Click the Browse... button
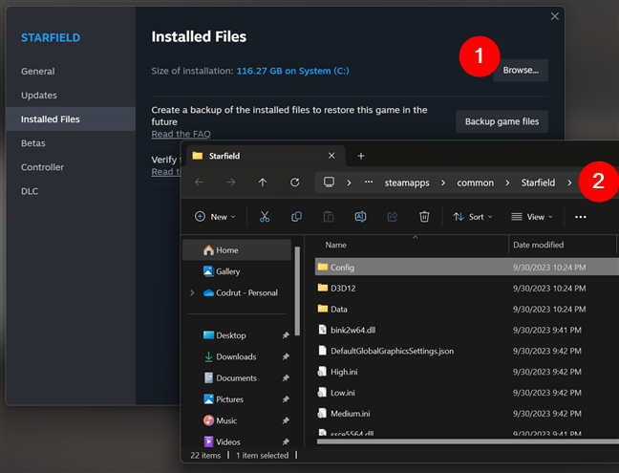Screen dimensions: 619x473 [x=521, y=70]
